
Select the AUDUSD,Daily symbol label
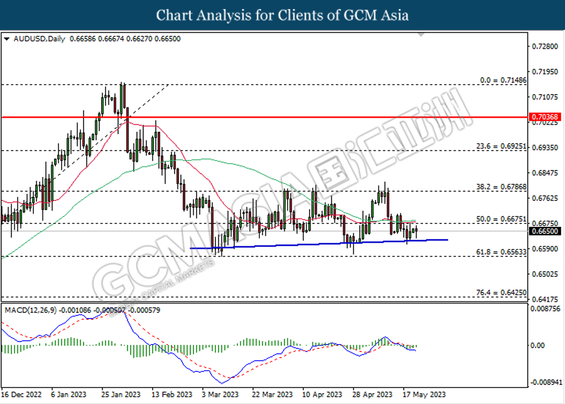(39, 39)
